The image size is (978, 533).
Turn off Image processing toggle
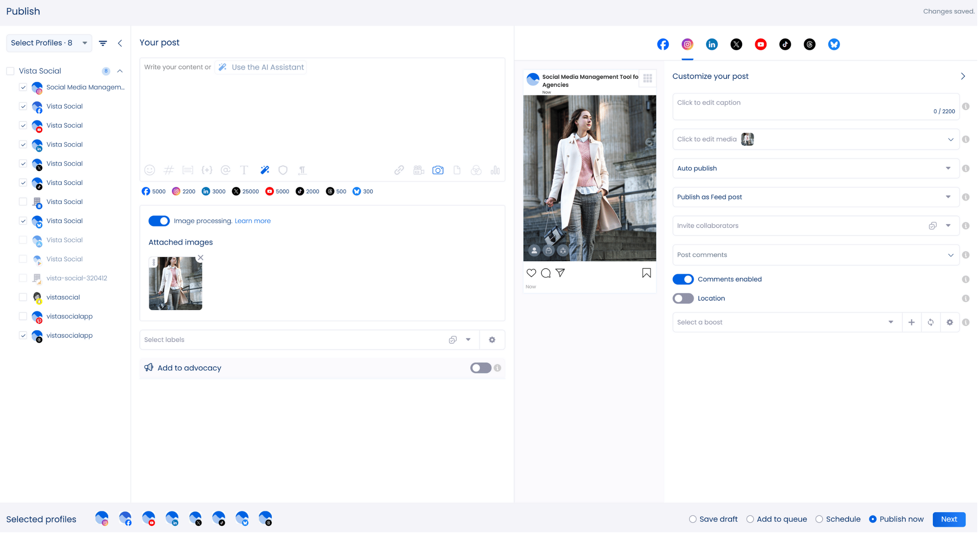pos(159,221)
